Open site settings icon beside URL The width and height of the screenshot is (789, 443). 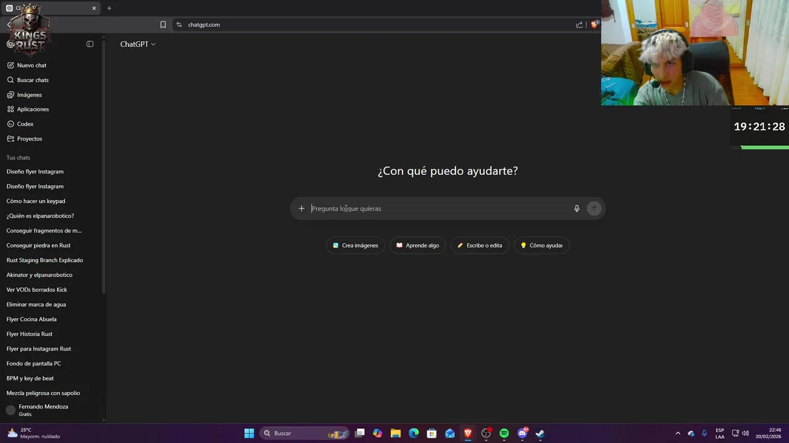pos(179,25)
